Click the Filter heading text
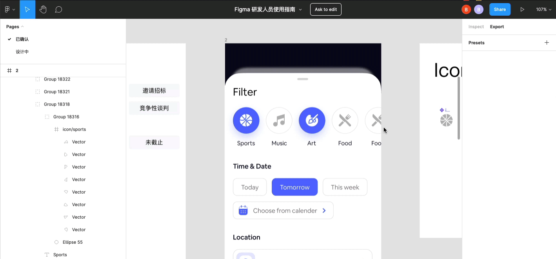This screenshot has width=556, height=259. coord(245,92)
